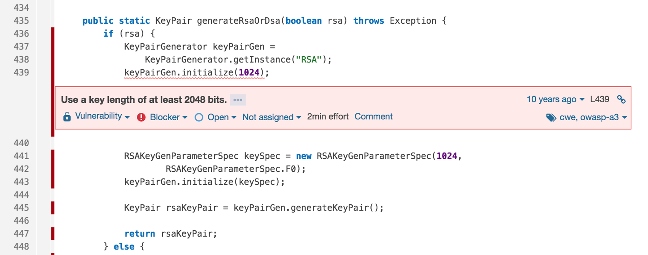Edit tags via "cwe, owasp-a3" dropdown
Viewport: 648px width, 255px height.
click(x=593, y=117)
